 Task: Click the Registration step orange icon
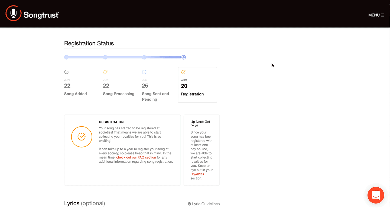[183, 72]
